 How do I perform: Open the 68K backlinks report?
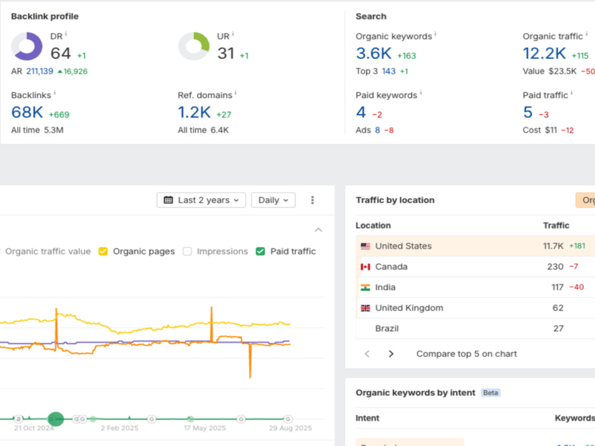27,112
